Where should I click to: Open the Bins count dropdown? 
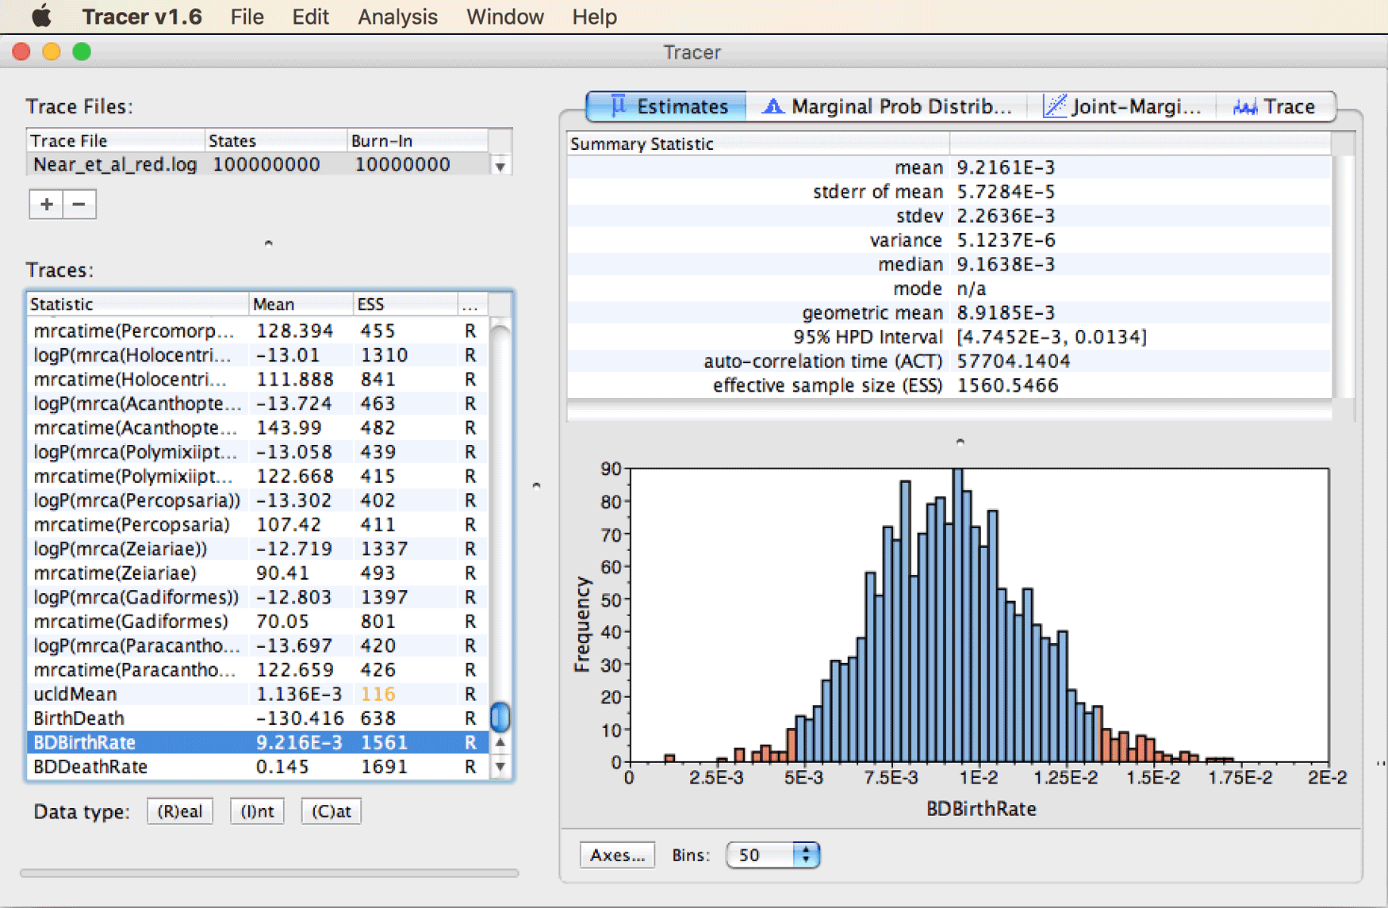point(773,855)
